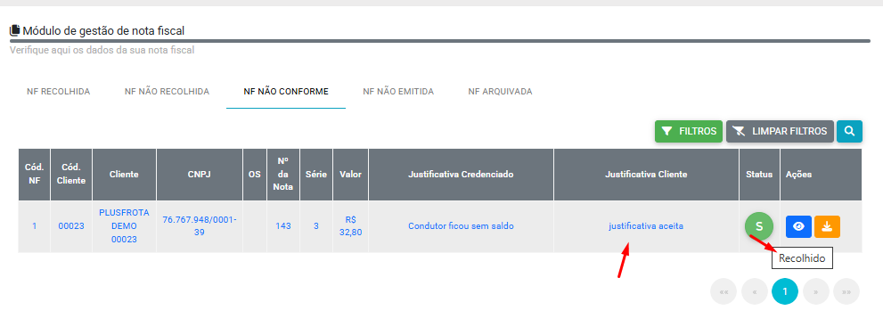
Task: Open client link PLUSFROTA DEMO 00023
Action: pyautogui.click(x=124, y=226)
